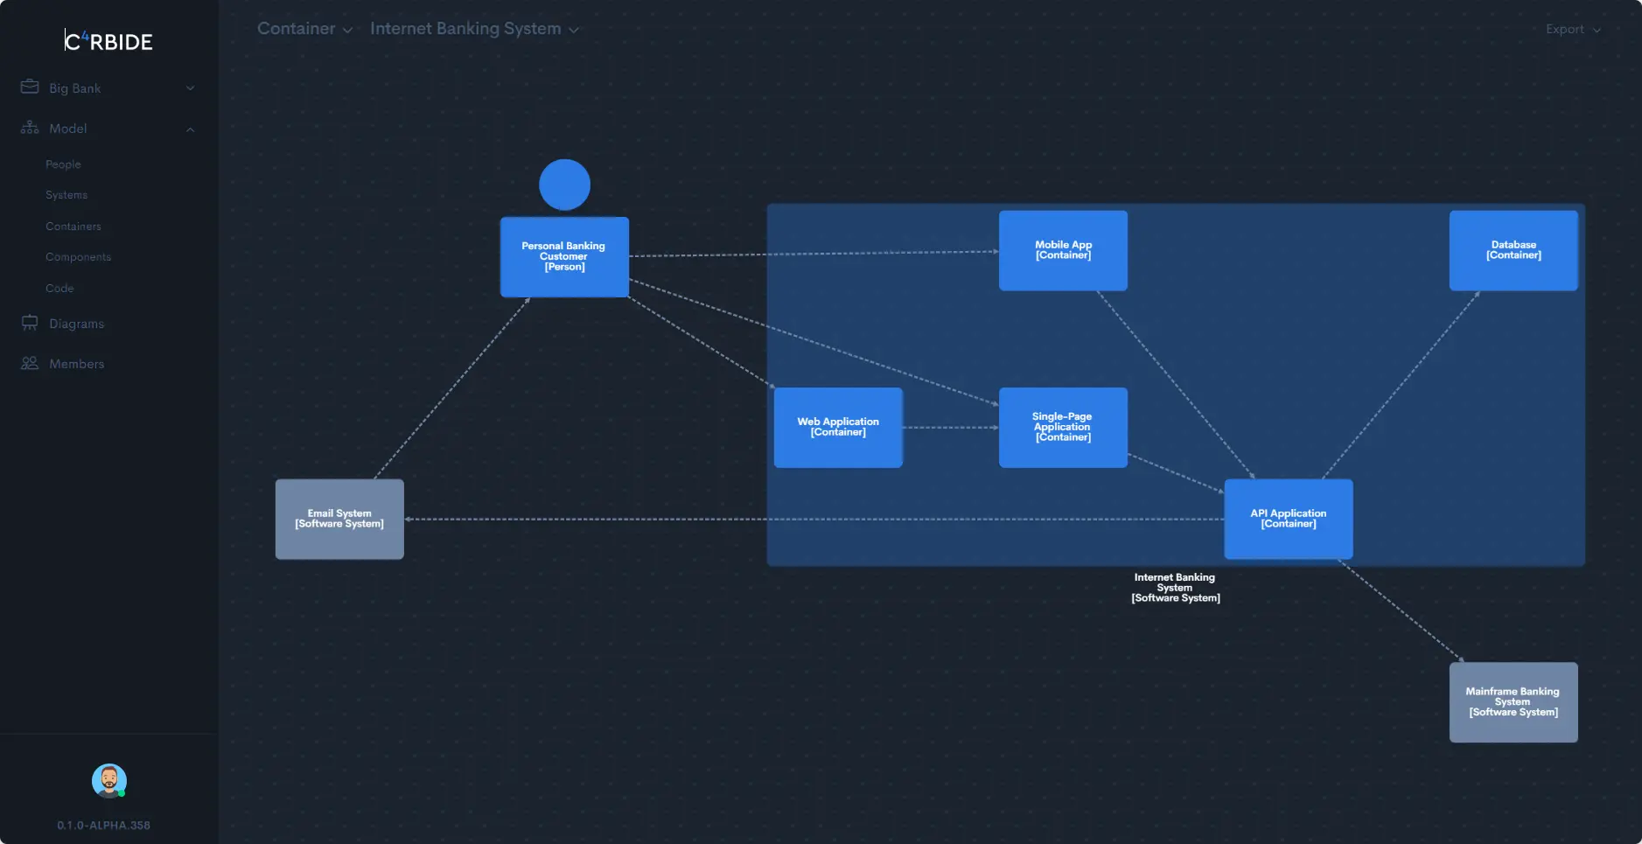Open Components in the Model menu
Image resolution: width=1642 pixels, height=844 pixels.
tap(78, 257)
